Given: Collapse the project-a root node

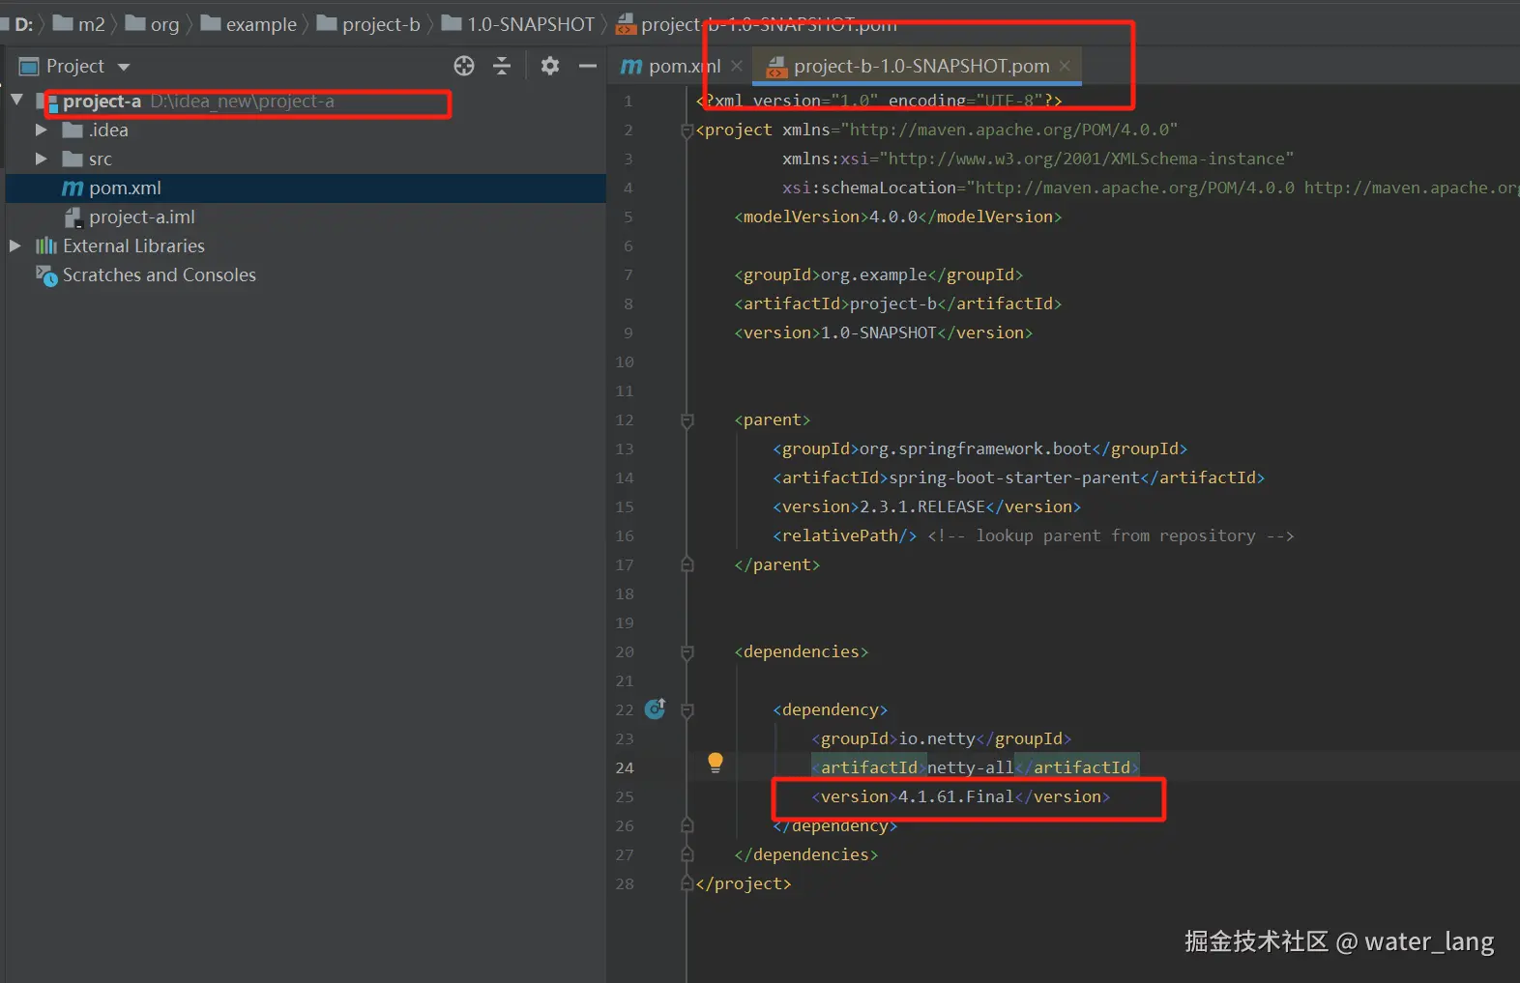Looking at the screenshot, I should coord(16,100).
